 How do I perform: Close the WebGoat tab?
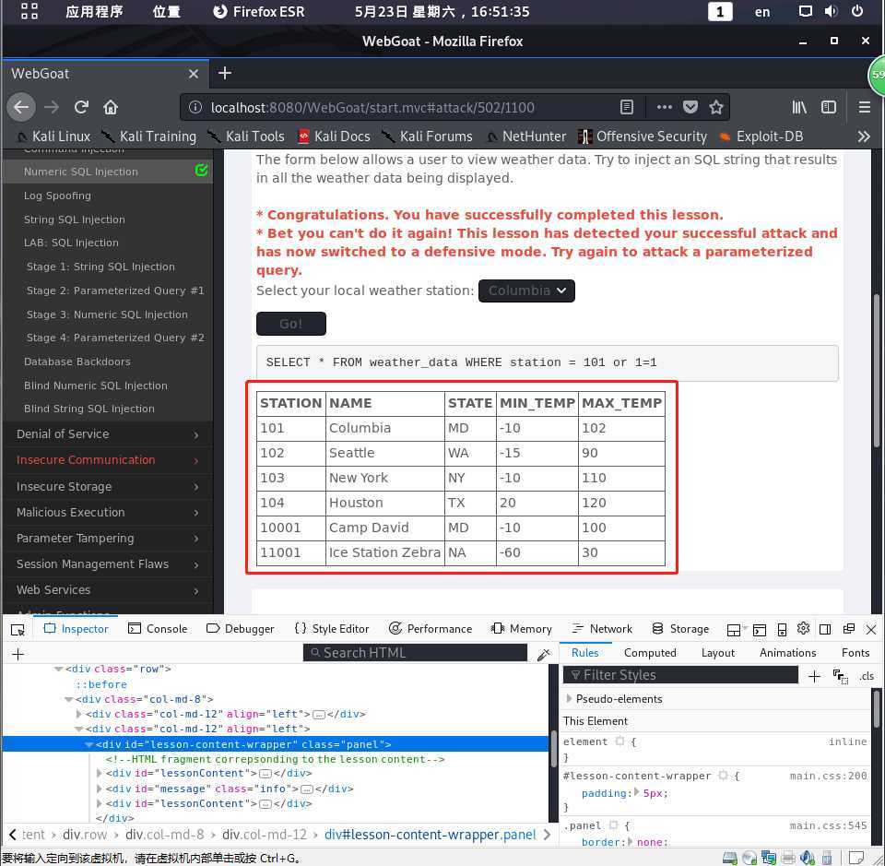[194, 74]
